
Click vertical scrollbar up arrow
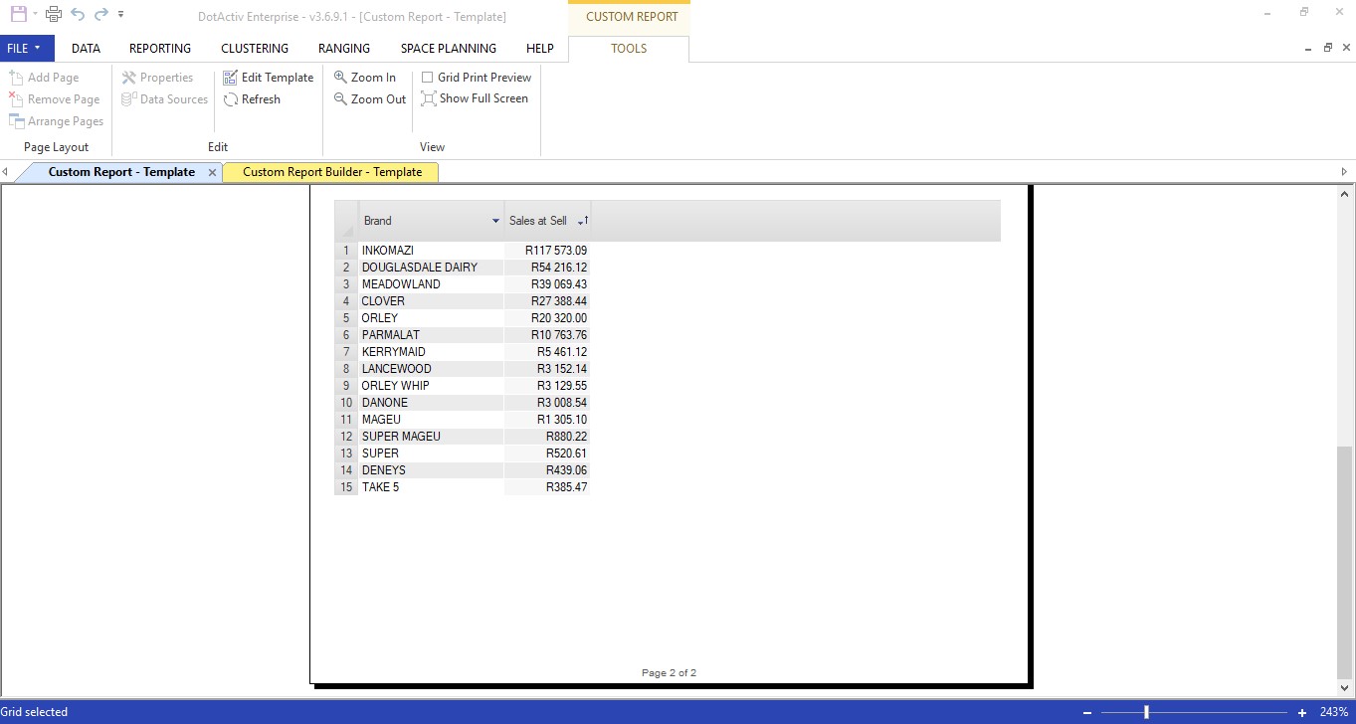tap(1345, 194)
